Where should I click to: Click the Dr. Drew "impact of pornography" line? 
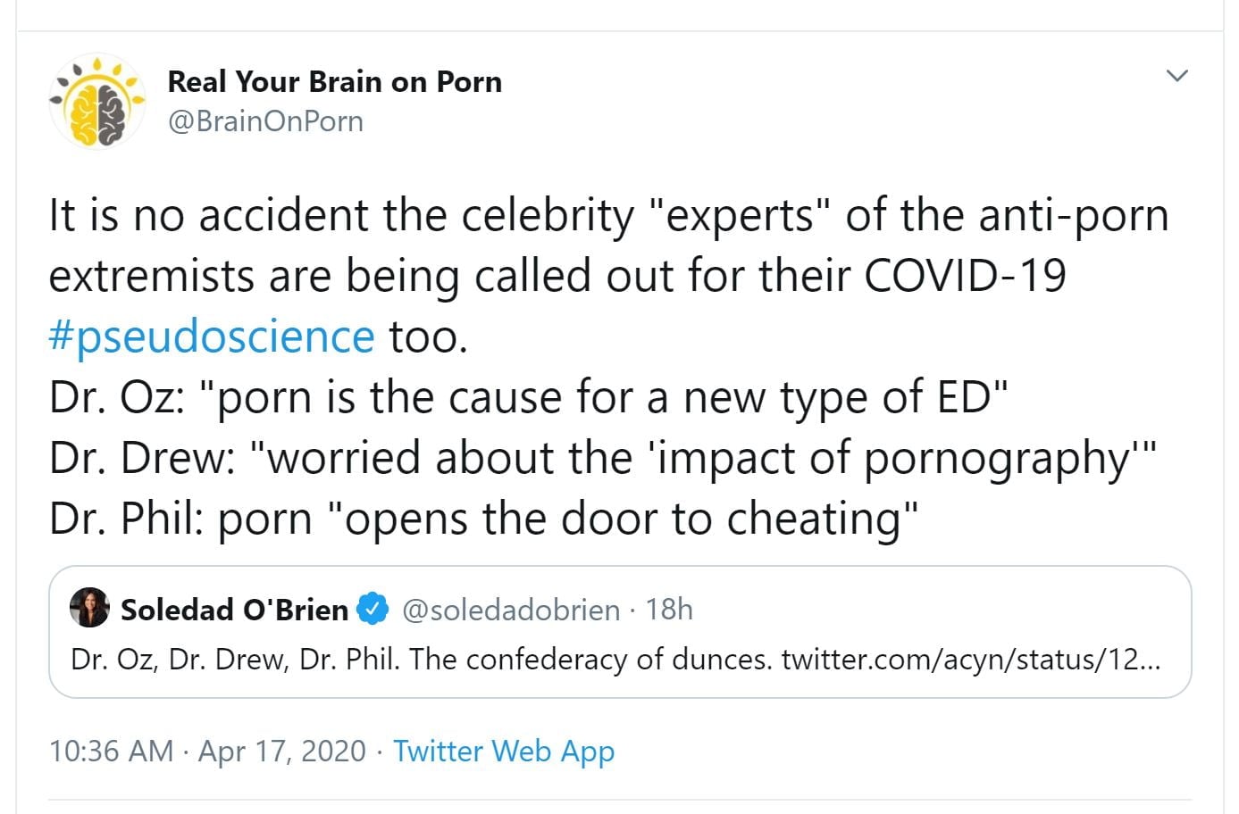coord(603,458)
